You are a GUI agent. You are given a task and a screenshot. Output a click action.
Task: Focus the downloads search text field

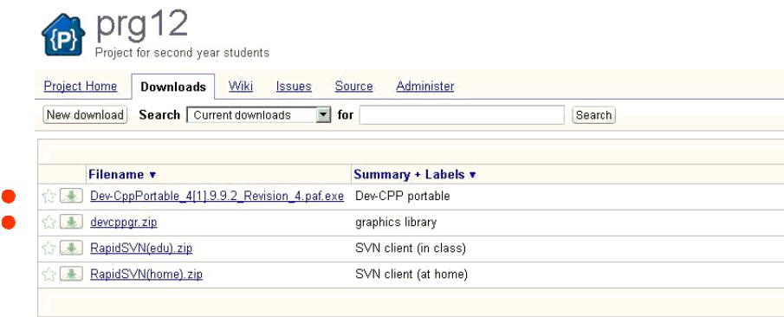(462, 115)
